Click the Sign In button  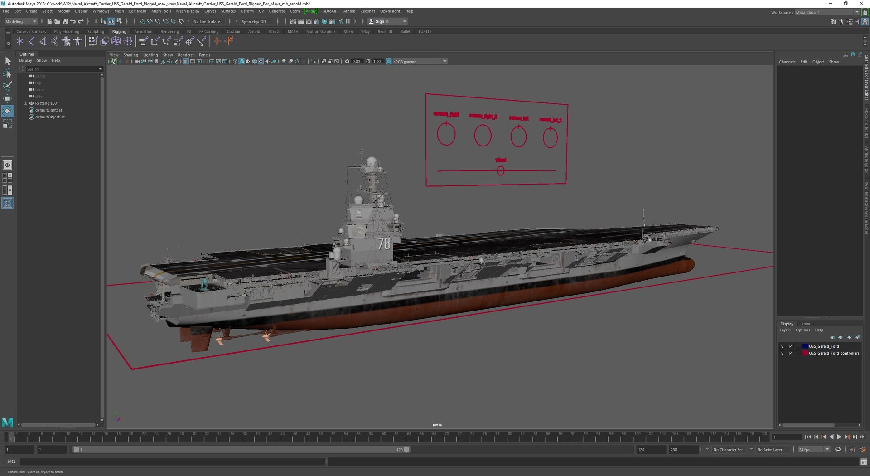(387, 21)
